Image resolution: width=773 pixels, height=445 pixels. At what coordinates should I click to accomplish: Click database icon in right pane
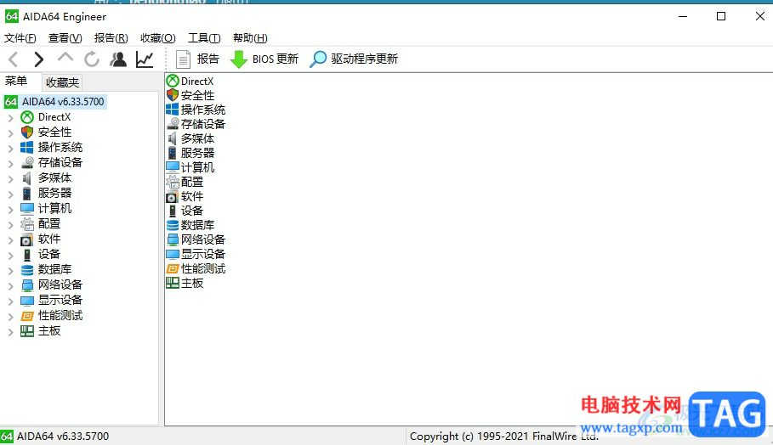pos(173,225)
